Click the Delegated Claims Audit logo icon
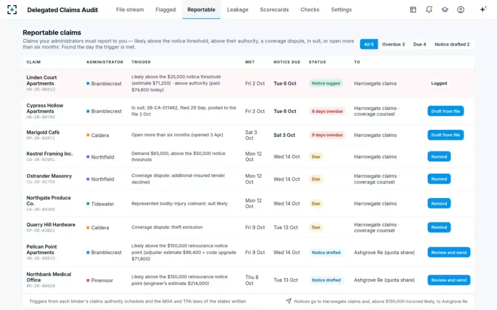This screenshot has width=497, height=310. (x=12, y=10)
